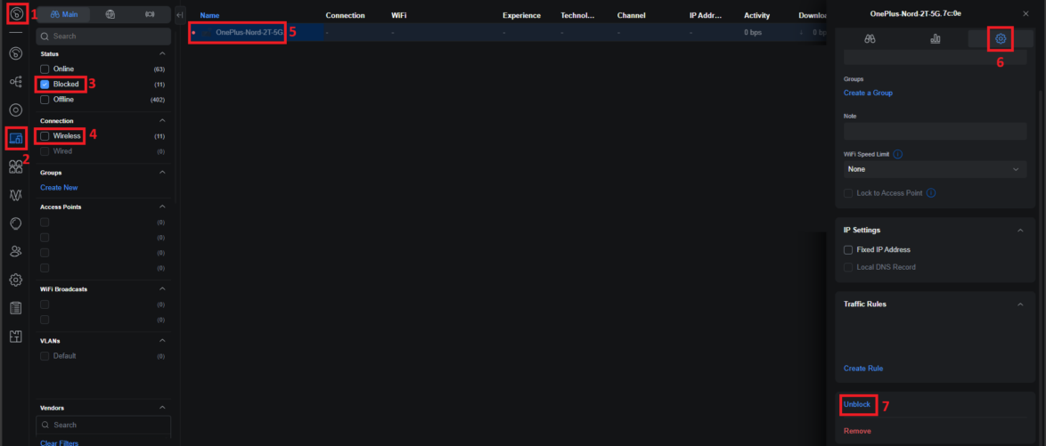This screenshot has width=1046, height=446.
Task: Click the WiFi Speed Limit info icon
Action: (x=897, y=154)
